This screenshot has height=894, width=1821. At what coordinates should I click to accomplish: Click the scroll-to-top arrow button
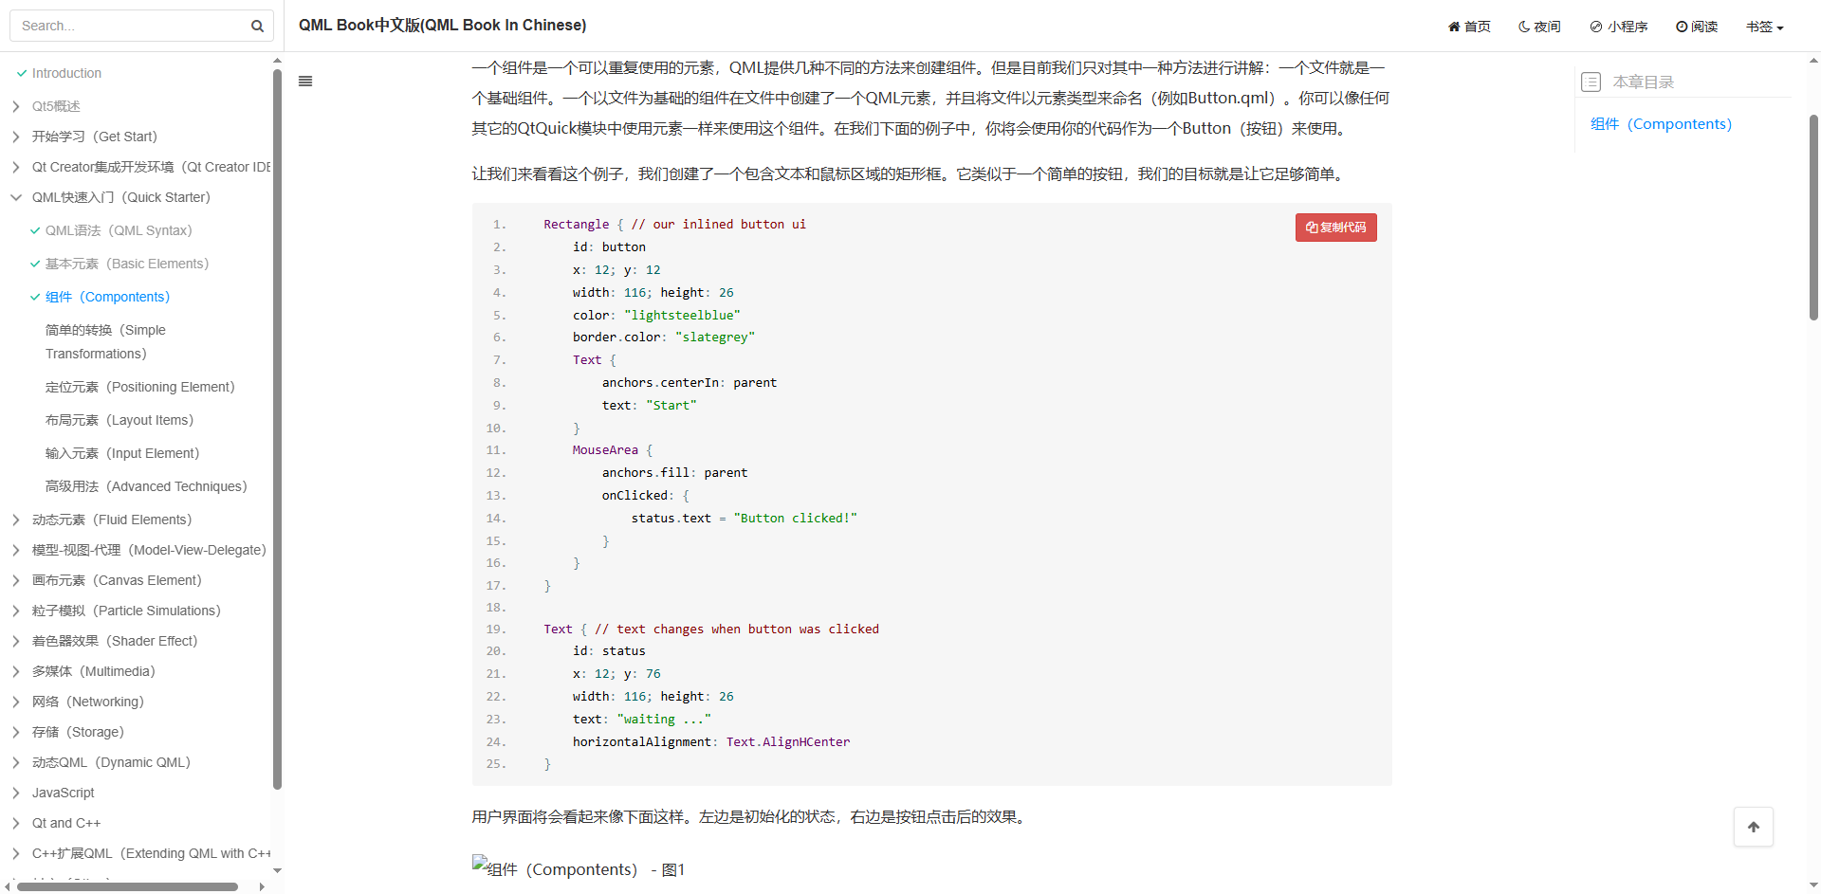click(1753, 827)
